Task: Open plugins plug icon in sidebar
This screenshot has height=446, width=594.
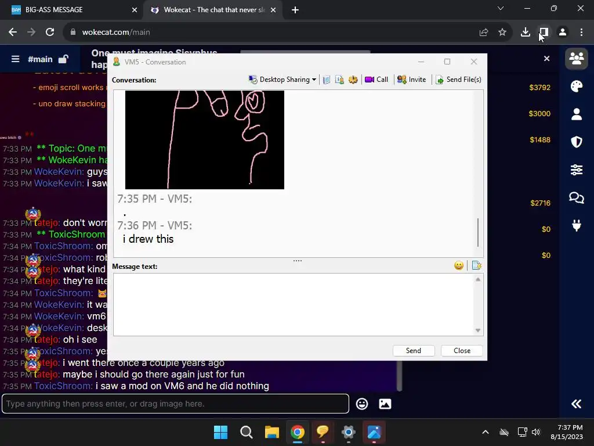Action: click(x=577, y=225)
